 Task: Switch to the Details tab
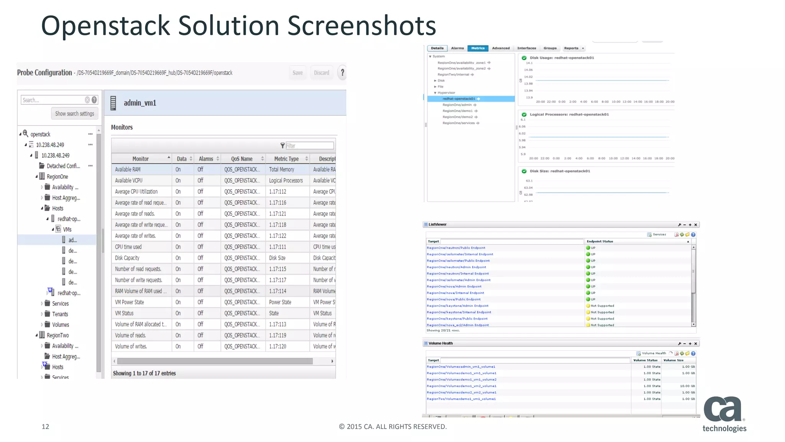(x=437, y=48)
